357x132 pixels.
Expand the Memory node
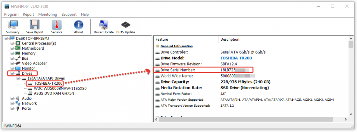point(12,53)
